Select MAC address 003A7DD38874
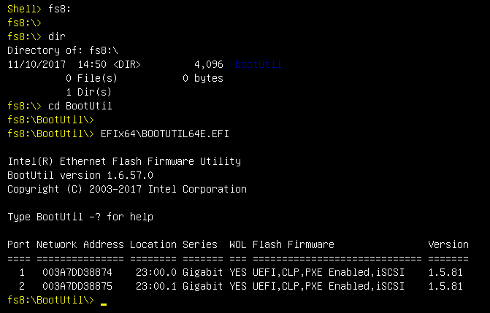This screenshot has width=490, height=313. (x=77, y=272)
